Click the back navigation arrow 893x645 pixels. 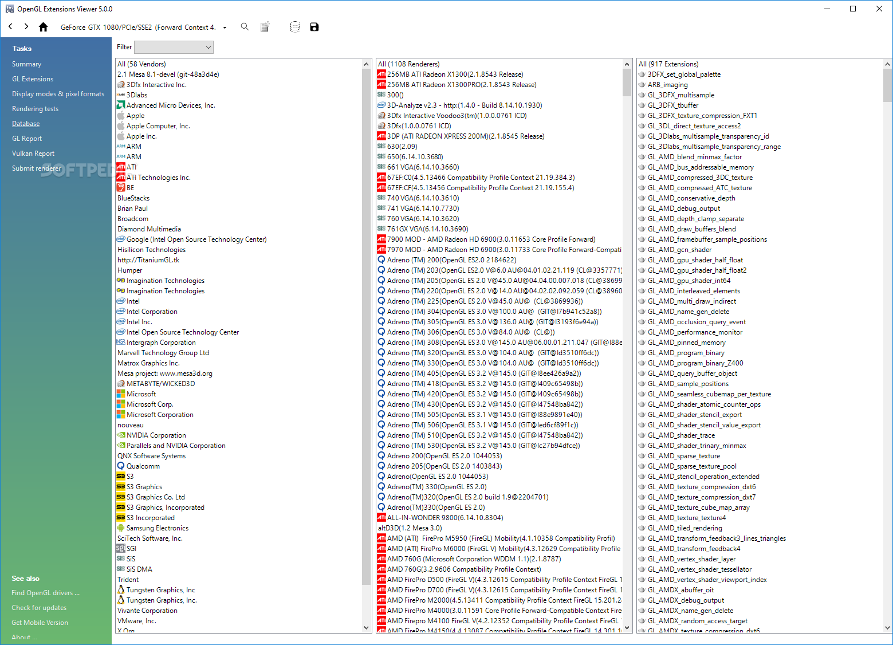pos(10,26)
